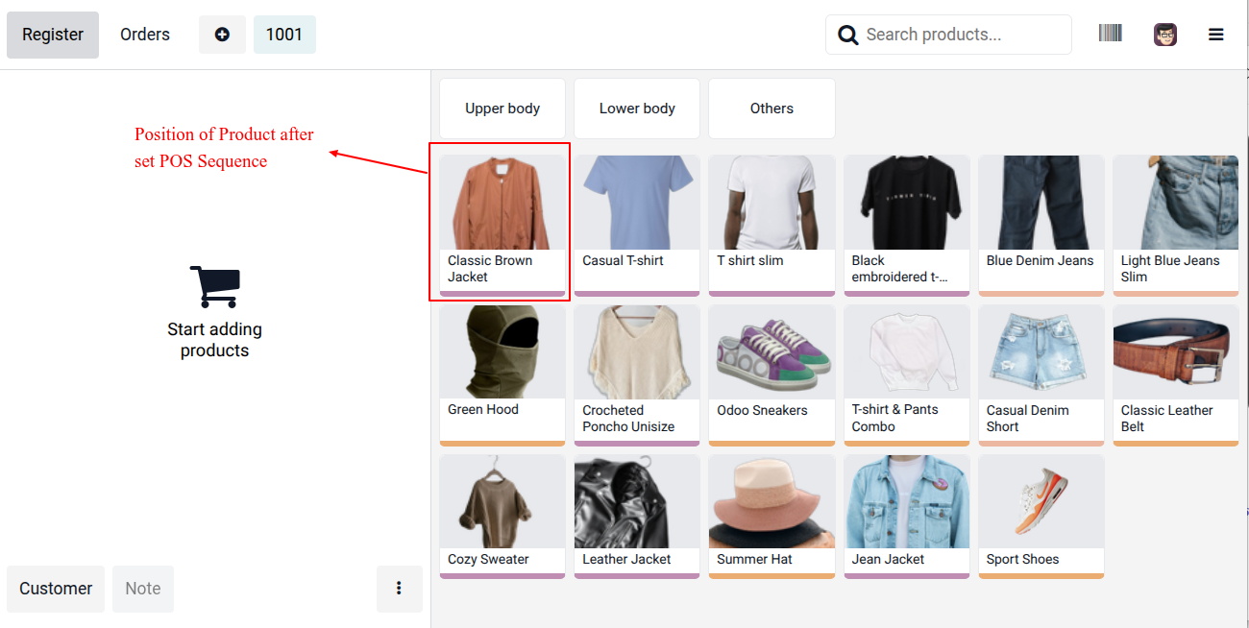Open the Register screen
This screenshot has width=1249, height=628.
[52, 34]
